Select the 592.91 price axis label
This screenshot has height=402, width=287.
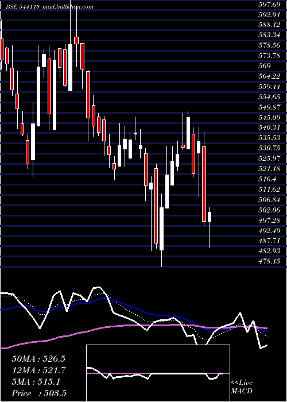pos(269,14)
